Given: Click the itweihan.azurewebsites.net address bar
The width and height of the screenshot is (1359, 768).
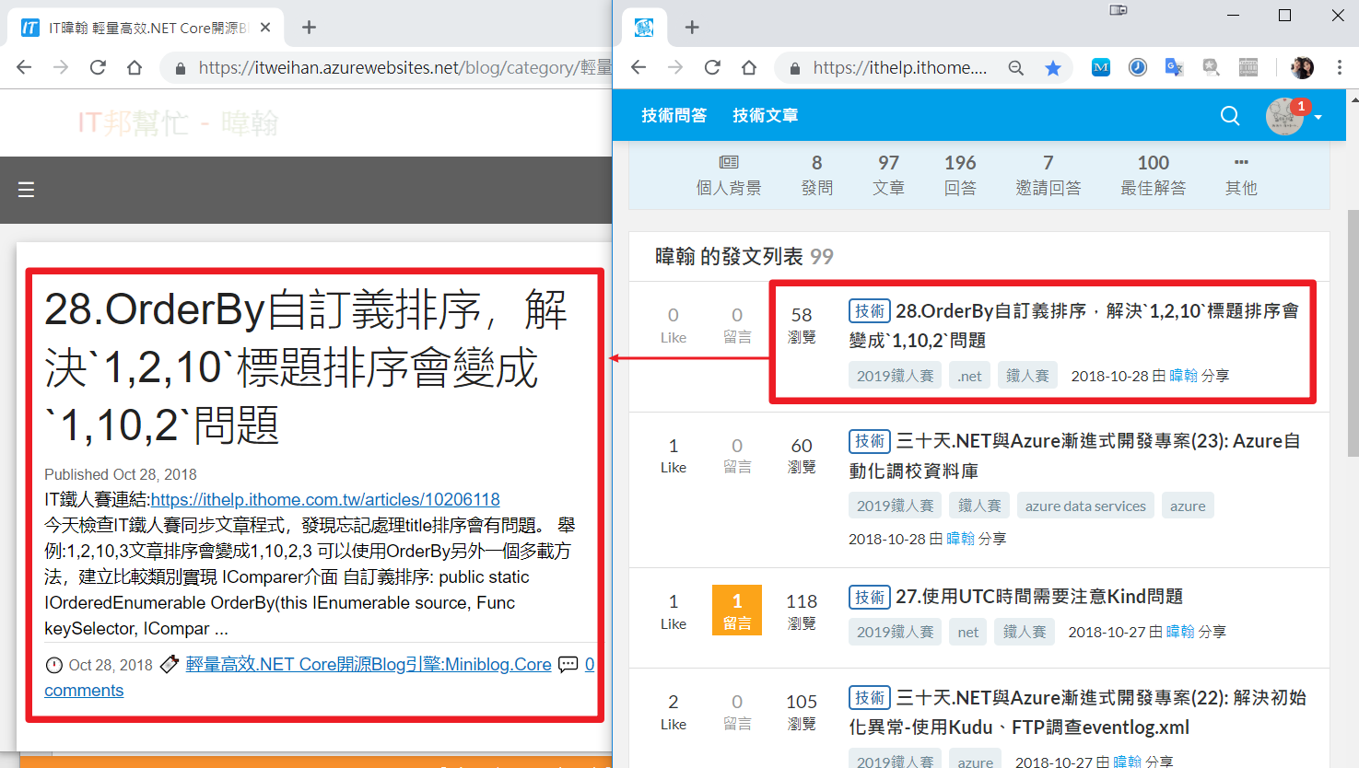Looking at the screenshot, I should (387, 67).
